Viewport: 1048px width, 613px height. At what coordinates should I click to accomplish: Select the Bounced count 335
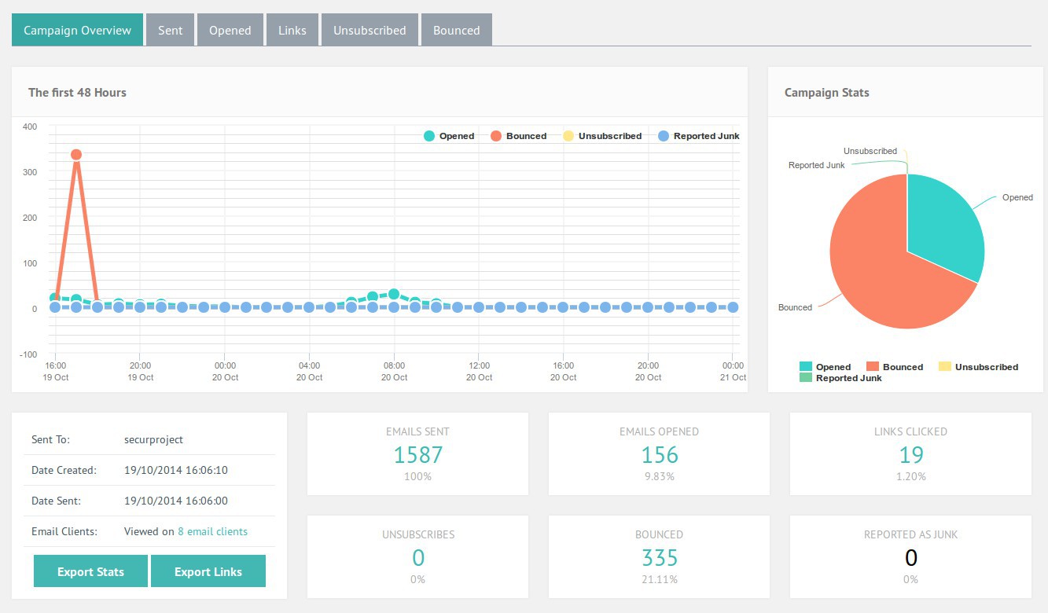tap(659, 558)
